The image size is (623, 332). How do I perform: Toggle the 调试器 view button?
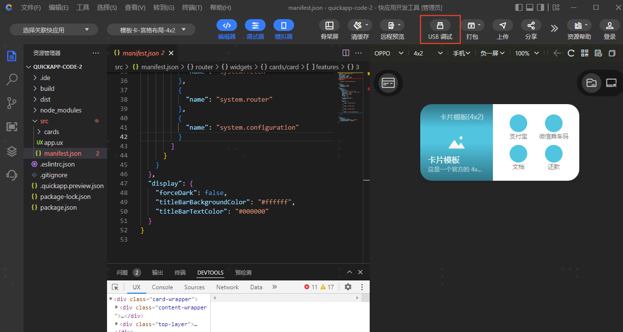pos(255,26)
